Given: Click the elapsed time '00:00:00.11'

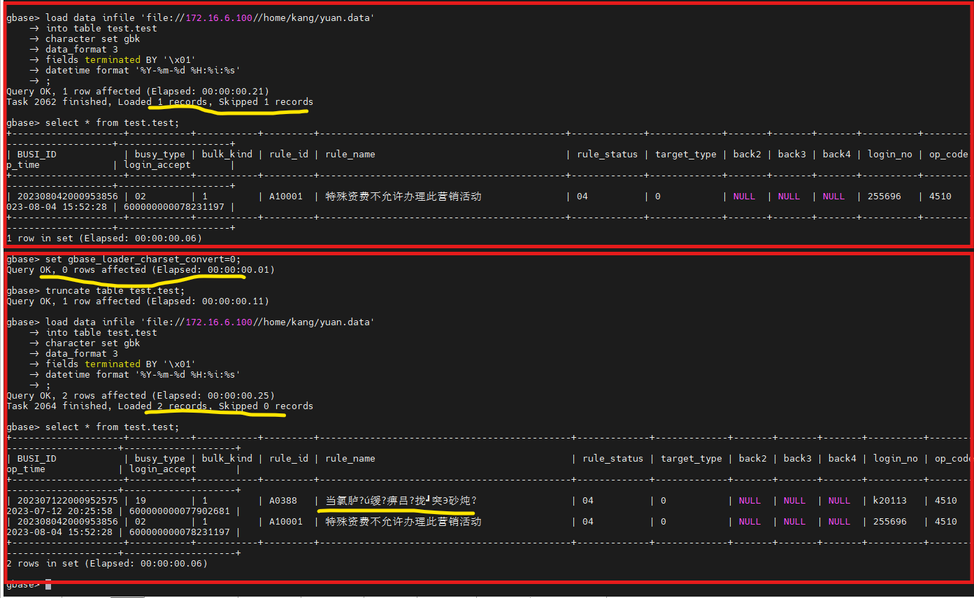Looking at the screenshot, I should [232, 301].
